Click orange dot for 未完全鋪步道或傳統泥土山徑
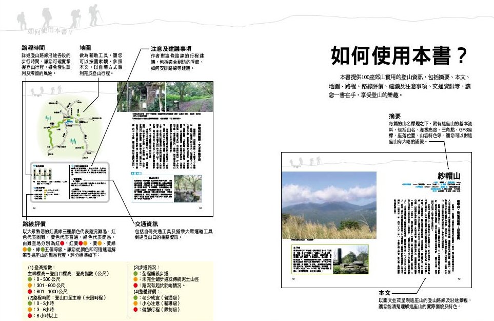The image size is (494, 321). pos(136,279)
